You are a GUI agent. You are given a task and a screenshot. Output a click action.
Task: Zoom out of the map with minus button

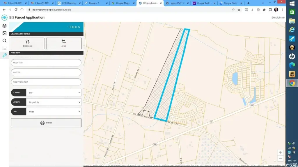tap(280, 158)
